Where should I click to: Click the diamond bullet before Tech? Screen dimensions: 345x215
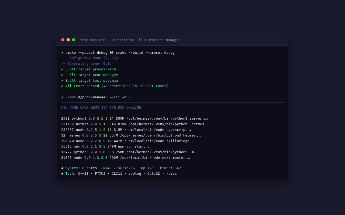click(62, 174)
